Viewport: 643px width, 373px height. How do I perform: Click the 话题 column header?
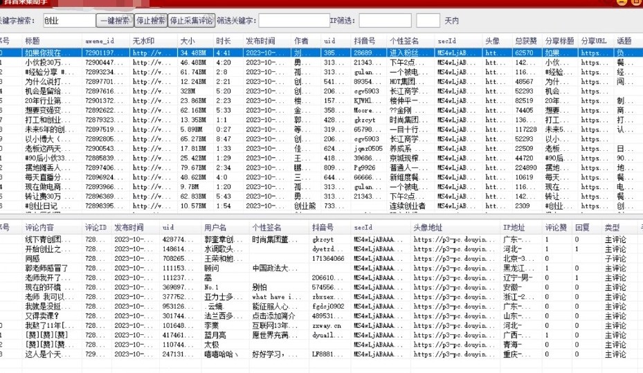(624, 41)
